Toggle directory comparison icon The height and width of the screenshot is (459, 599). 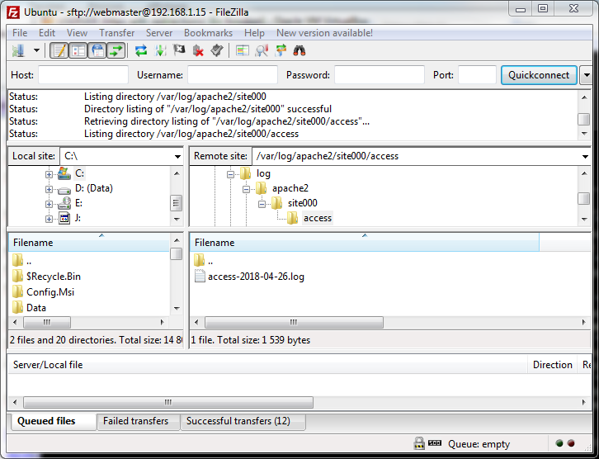pos(262,50)
